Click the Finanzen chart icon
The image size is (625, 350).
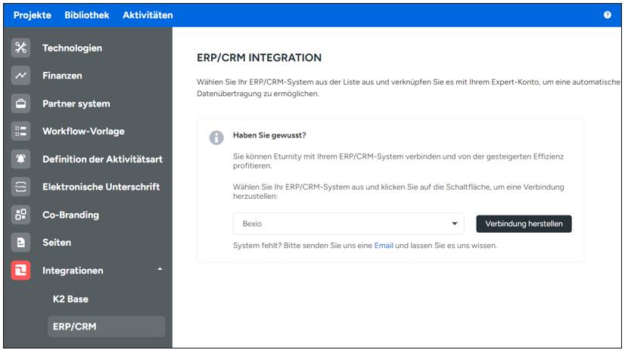point(21,76)
